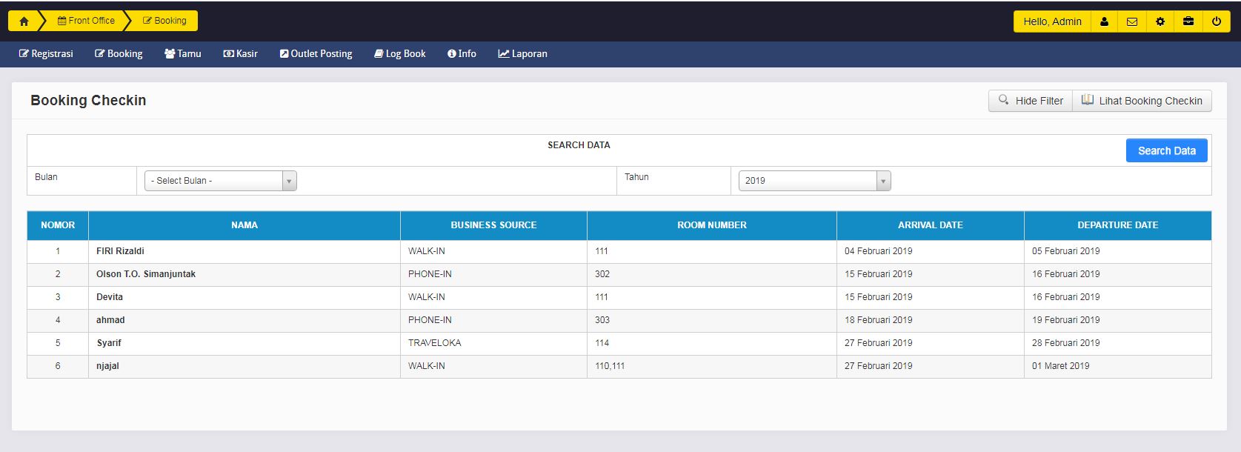The image size is (1241, 452).
Task: Click the briefcase icon in top bar
Action: coord(1188,21)
